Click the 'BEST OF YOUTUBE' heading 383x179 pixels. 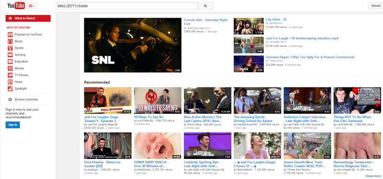click(18, 28)
